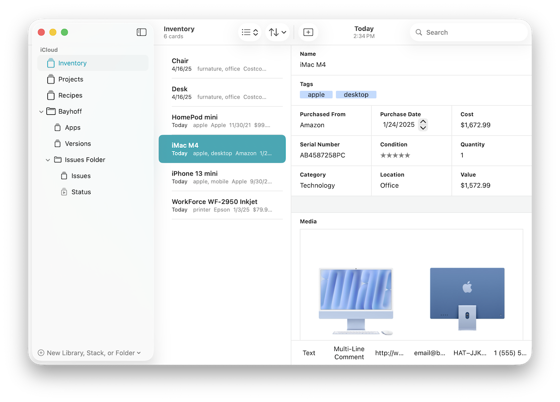Click the Inventory library icon
The width and height of the screenshot is (560, 402).
point(50,63)
